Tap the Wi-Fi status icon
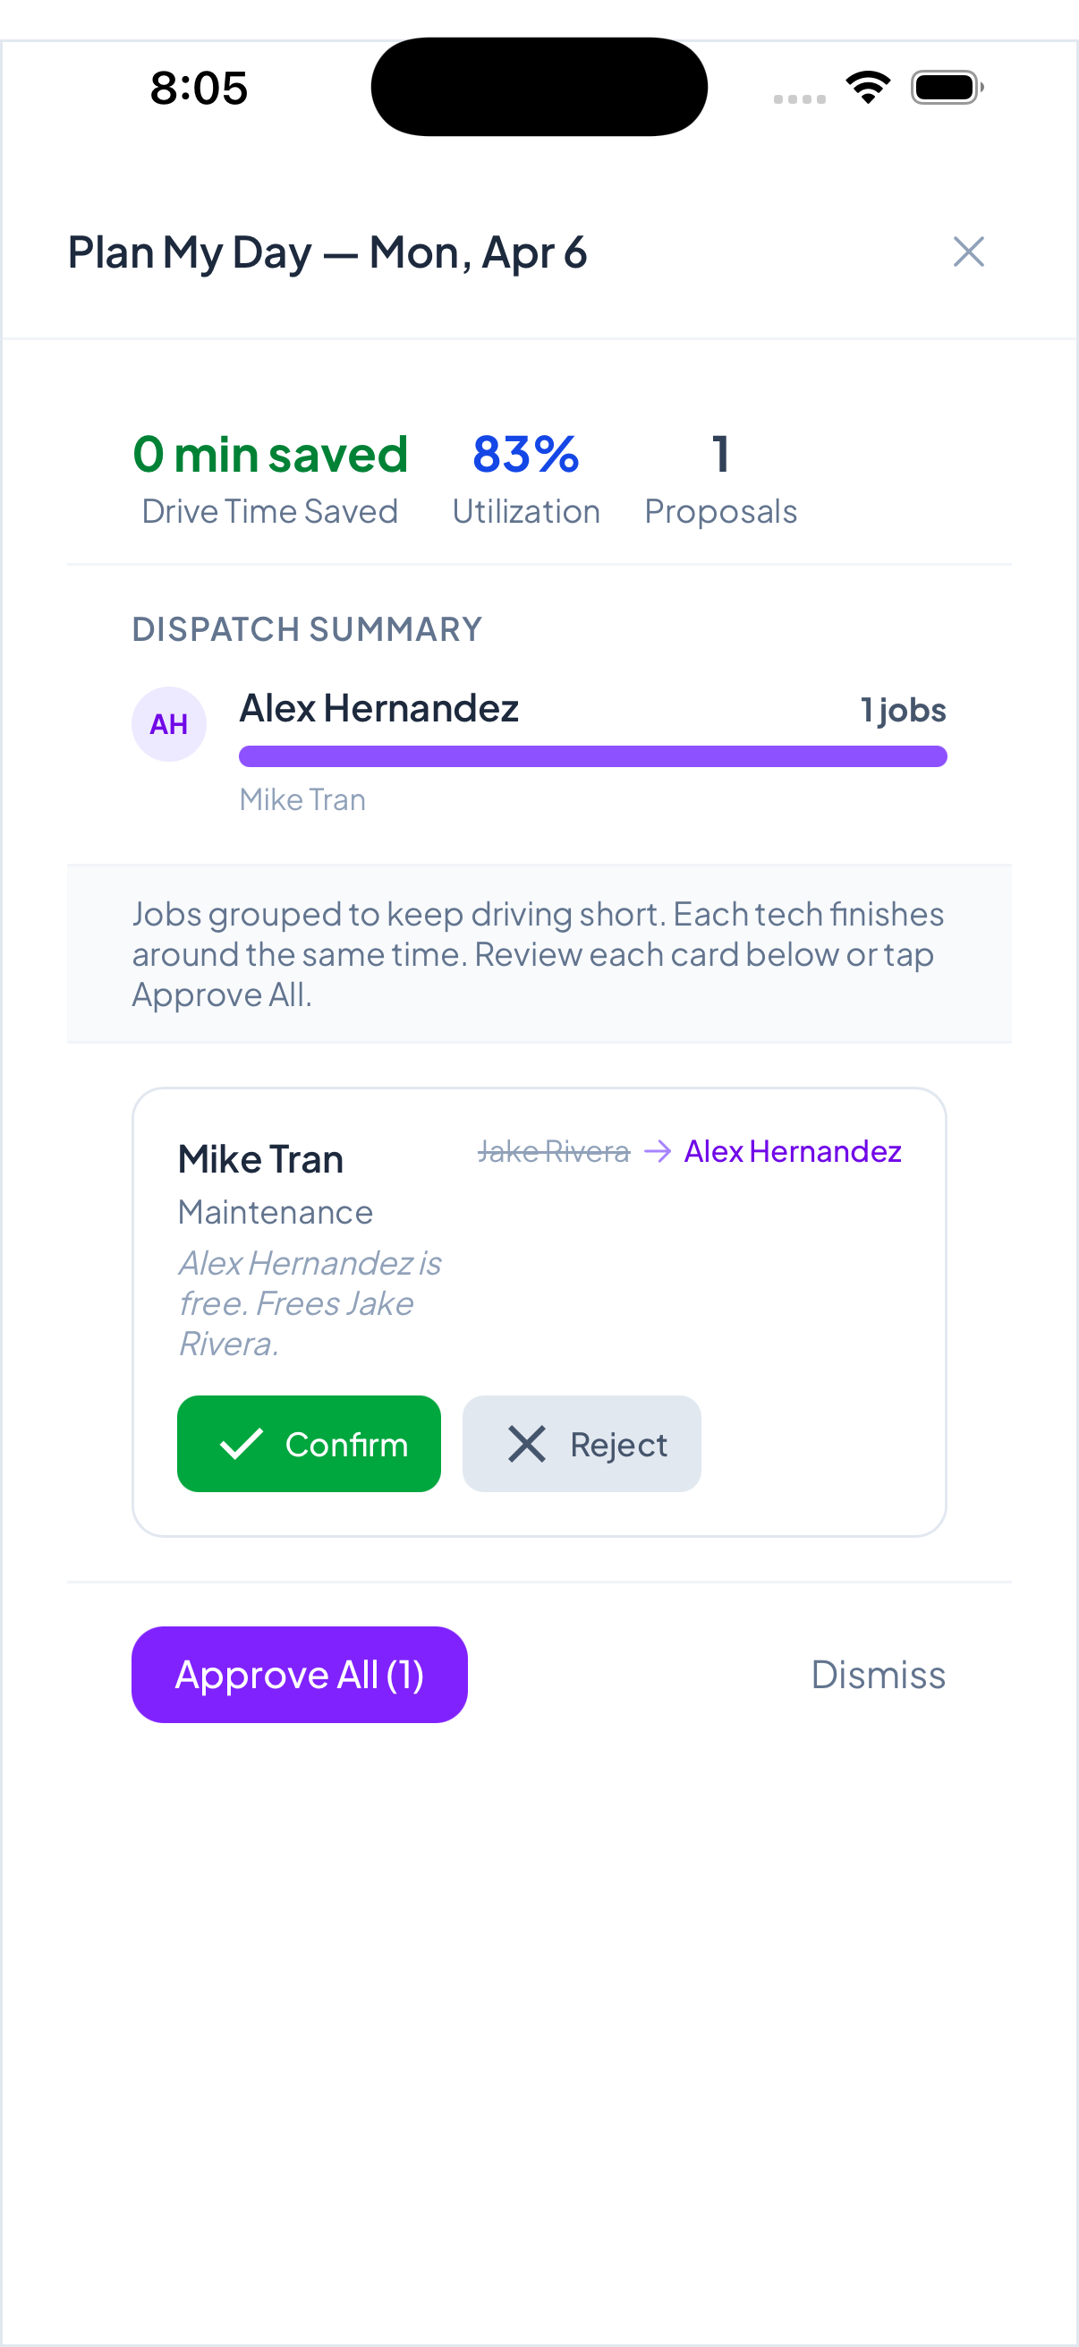 (868, 88)
